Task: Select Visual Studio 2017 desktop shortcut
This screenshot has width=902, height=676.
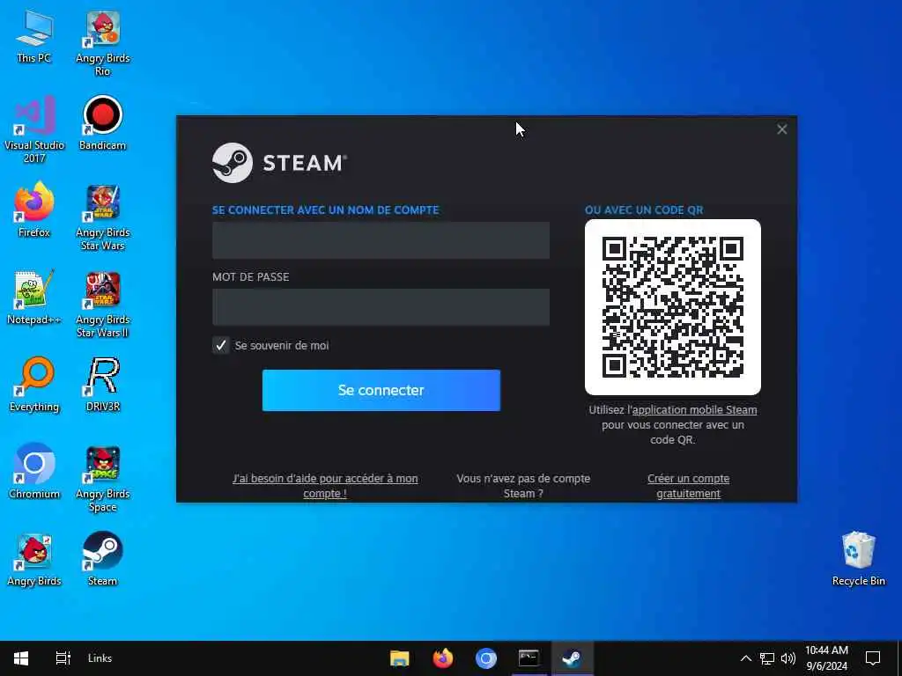Action: click(34, 130)
